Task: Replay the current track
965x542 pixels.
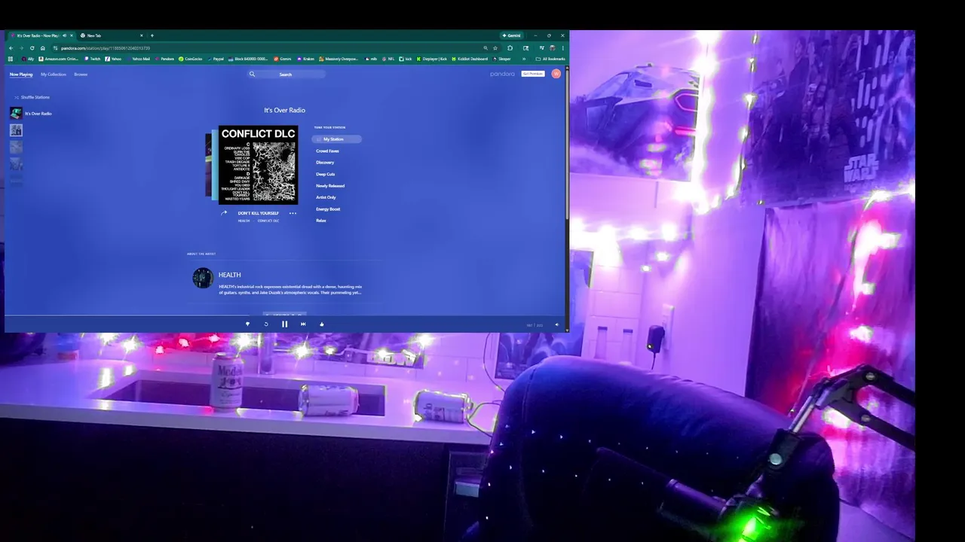Action: click(x=265, y=324)
